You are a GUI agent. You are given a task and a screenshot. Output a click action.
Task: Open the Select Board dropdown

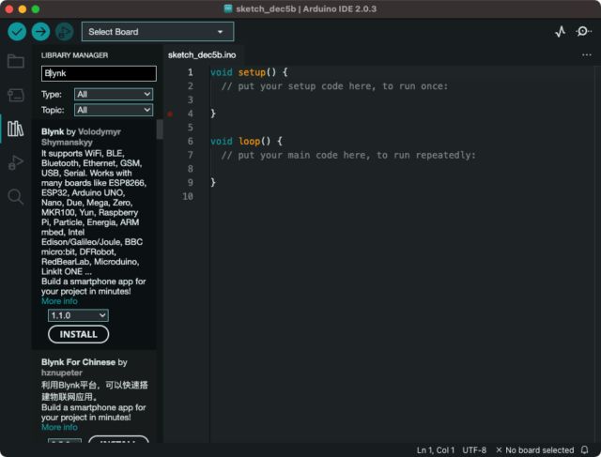click(157, 32)
